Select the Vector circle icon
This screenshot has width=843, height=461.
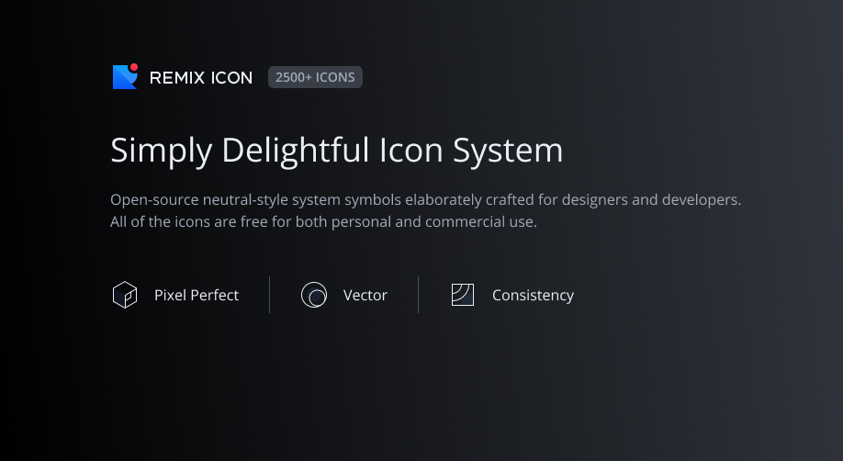[x=314, y=295]
